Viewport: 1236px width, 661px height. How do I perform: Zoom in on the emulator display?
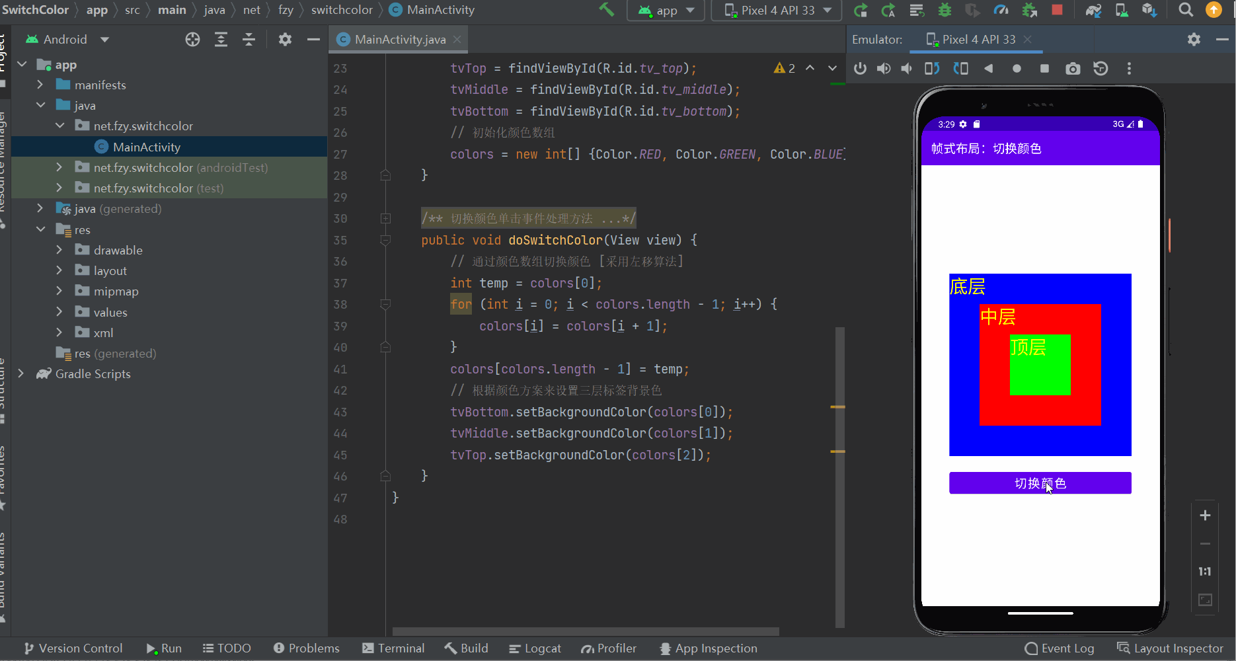coord(1205,516)
